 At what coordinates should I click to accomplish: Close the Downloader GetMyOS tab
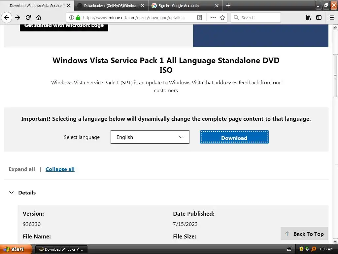[x=143, y=6]
